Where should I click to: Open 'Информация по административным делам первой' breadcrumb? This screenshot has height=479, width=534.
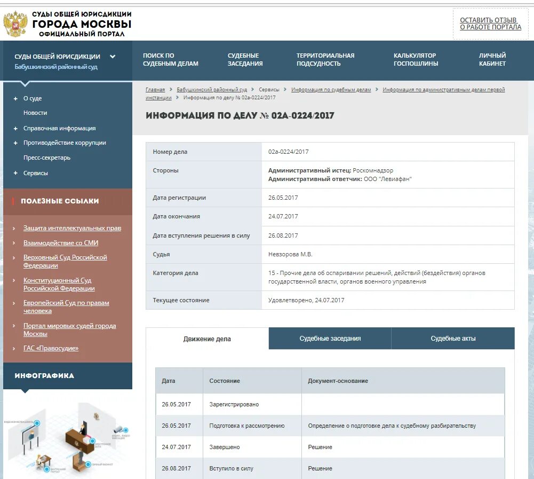[444, 90]
